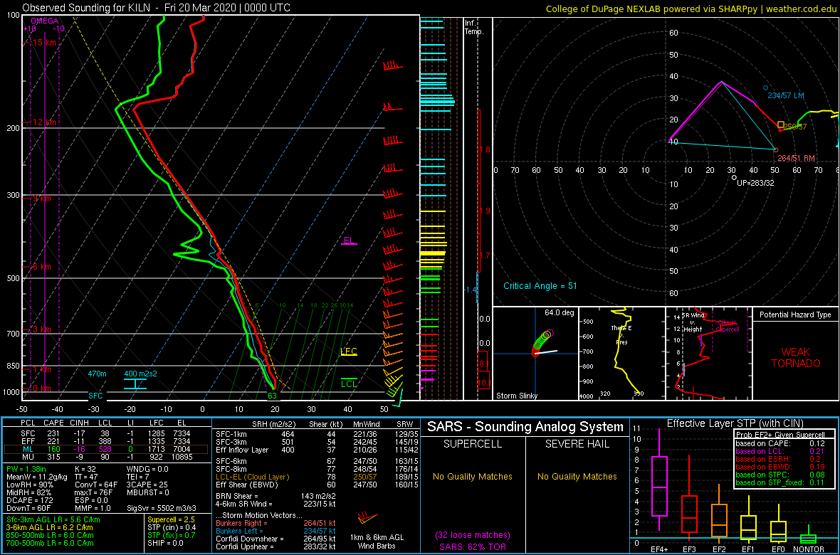Image resolution: width=840 pixels, height=555 pixels.
Task: Click the 64.0 deg slinky tilt value
Action: [x=560, y=313]
